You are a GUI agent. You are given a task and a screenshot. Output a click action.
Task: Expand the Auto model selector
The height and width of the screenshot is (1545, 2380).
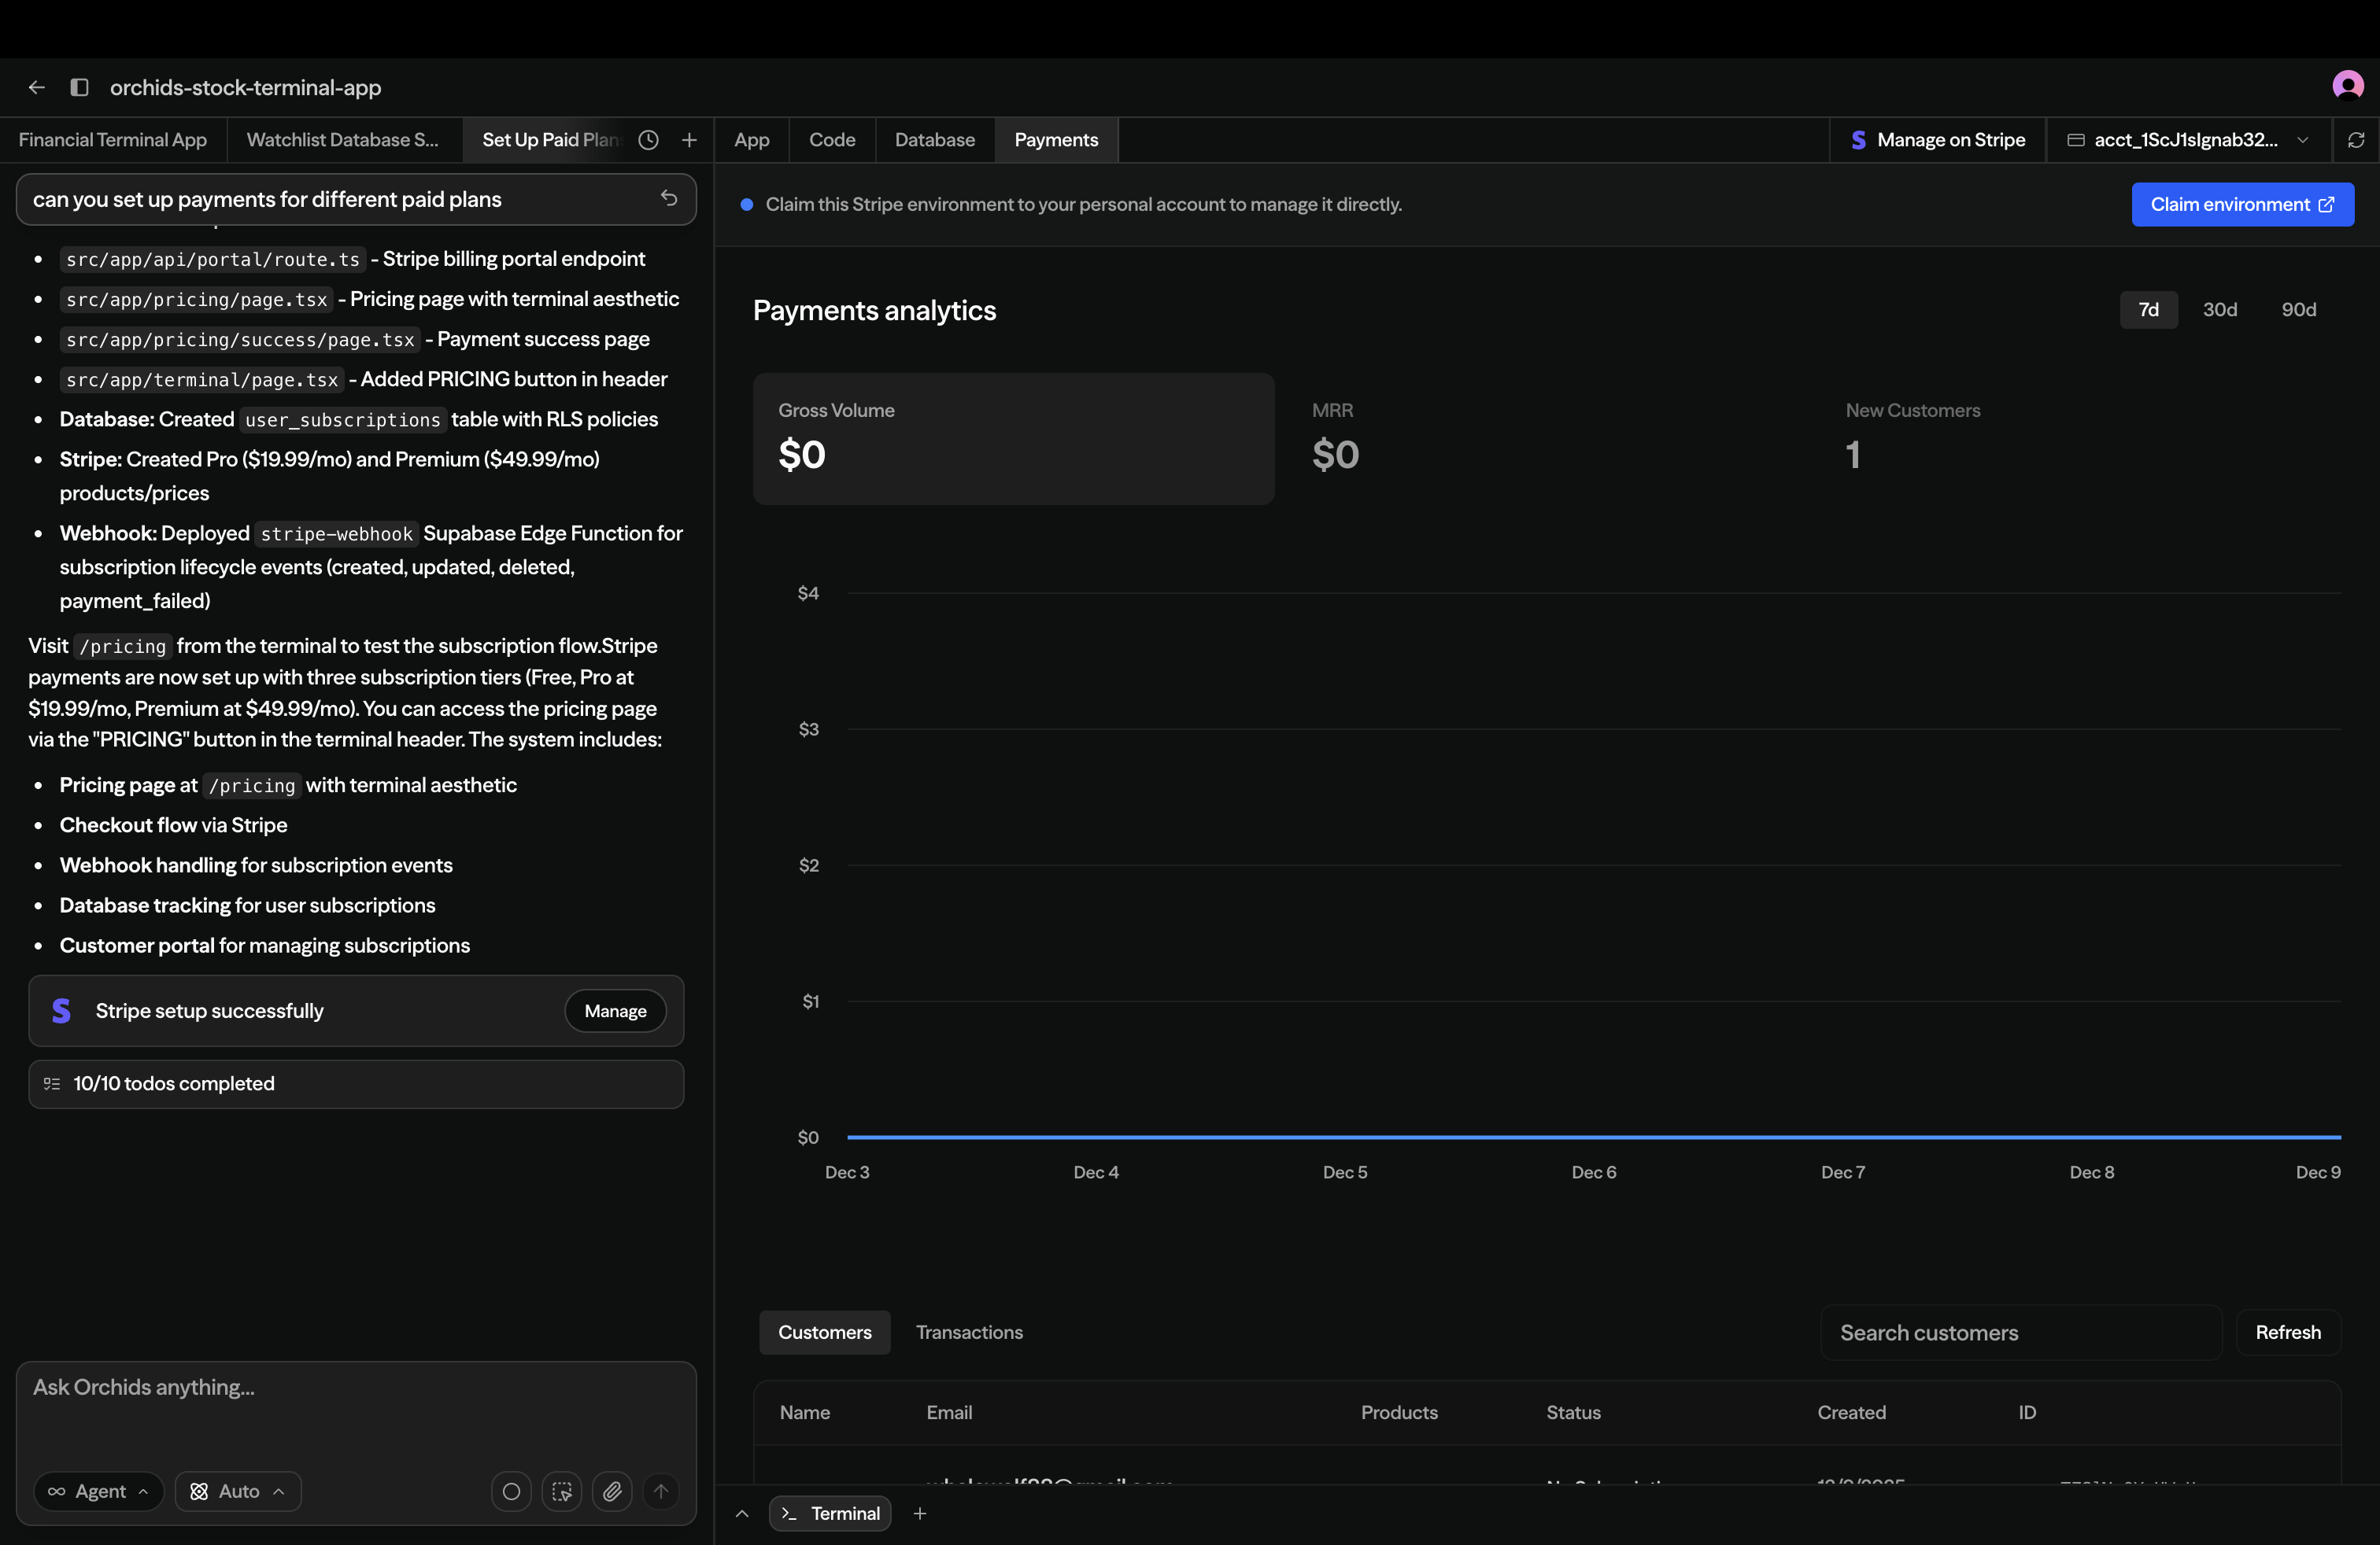238,1491
